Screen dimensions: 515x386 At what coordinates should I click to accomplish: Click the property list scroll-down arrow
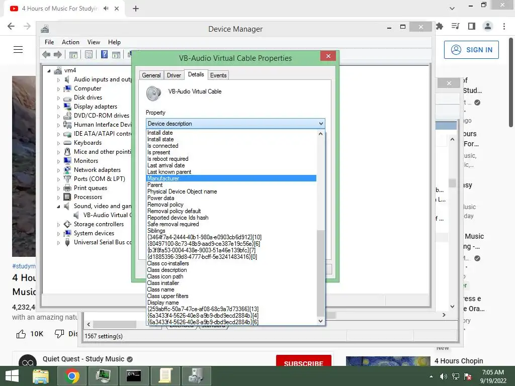point(320,321)
